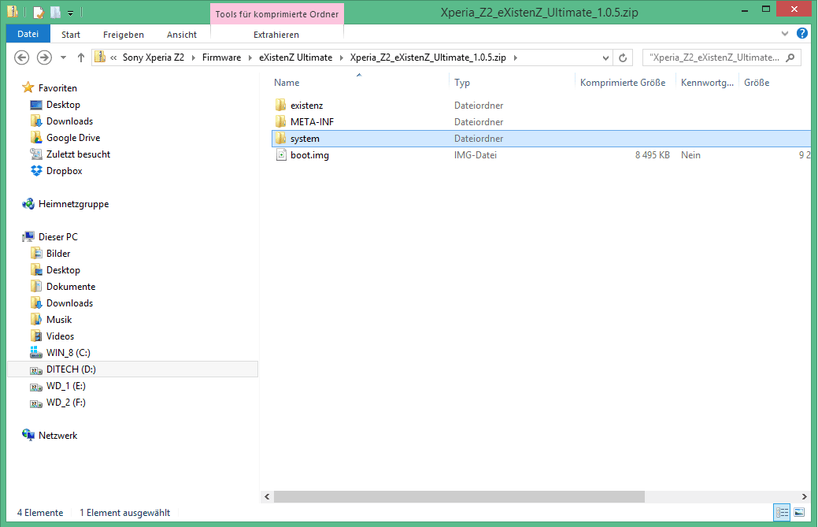
Task: Open the Help question mark icon
Action: click(x=802, y=33)
